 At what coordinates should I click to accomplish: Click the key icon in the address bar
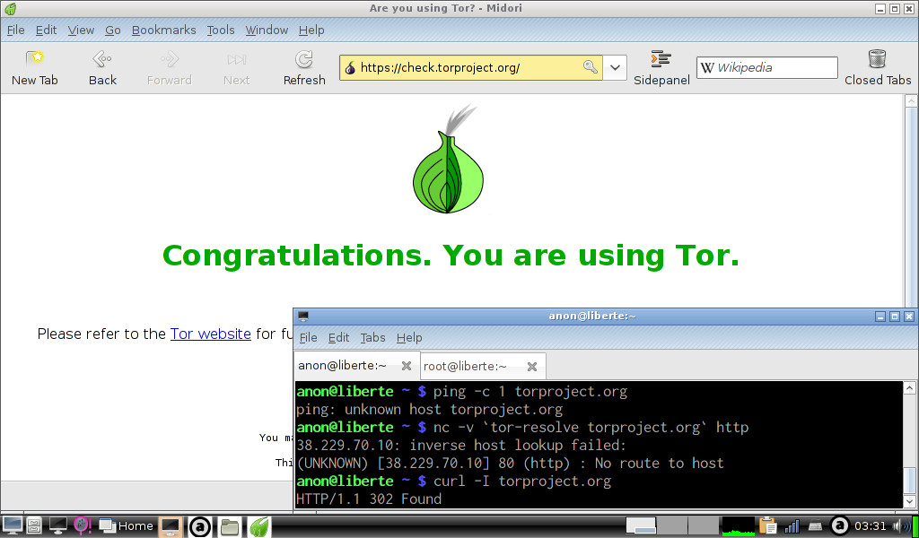click(x=591, y=67)
